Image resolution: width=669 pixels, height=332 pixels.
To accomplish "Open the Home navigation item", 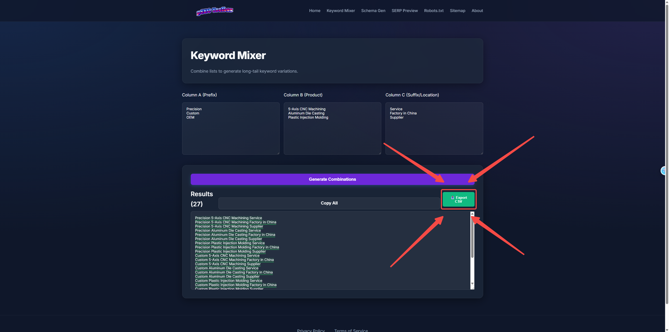I will 314,11.
